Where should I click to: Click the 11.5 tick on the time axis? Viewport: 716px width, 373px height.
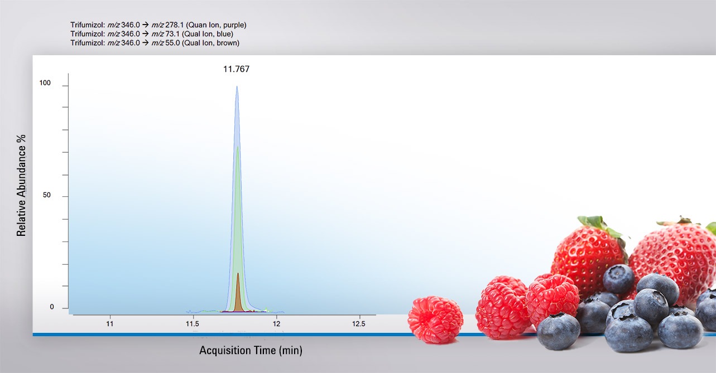pyautogui.click(x=193, y=323)
